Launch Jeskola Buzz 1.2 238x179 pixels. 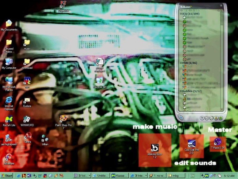tap(155, 151)
